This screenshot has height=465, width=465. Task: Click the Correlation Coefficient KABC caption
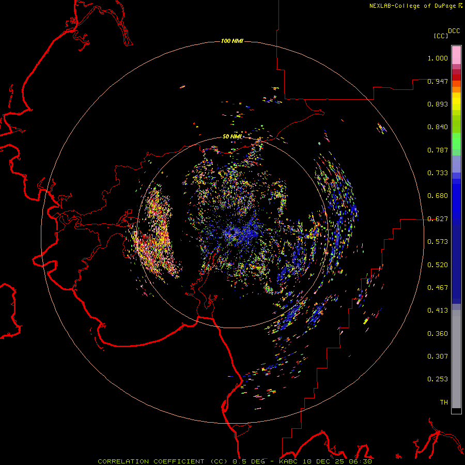pos(235,461)
